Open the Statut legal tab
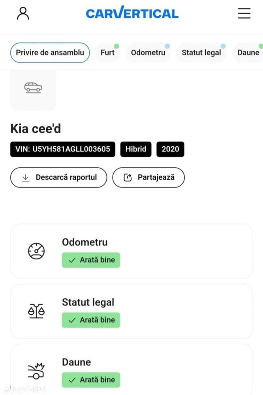 [x=201, y=53]
